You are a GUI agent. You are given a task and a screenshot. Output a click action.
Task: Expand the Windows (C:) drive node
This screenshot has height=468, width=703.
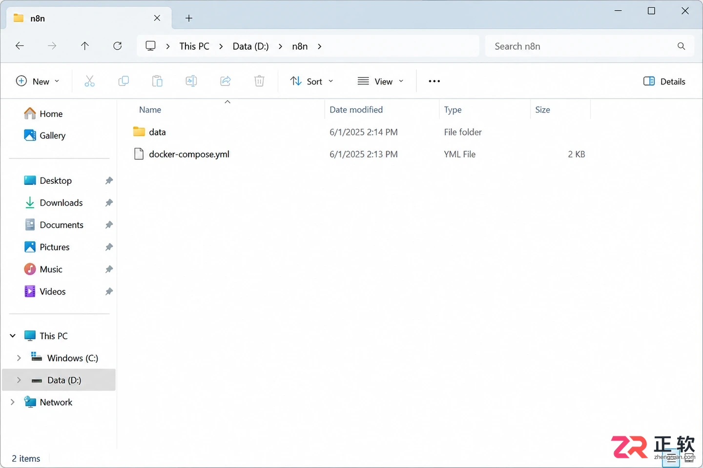point(19,358)
